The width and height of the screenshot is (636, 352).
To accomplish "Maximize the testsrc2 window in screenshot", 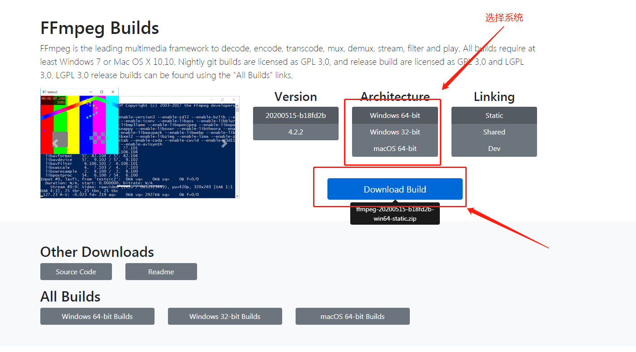I will [x=102, y=92].
